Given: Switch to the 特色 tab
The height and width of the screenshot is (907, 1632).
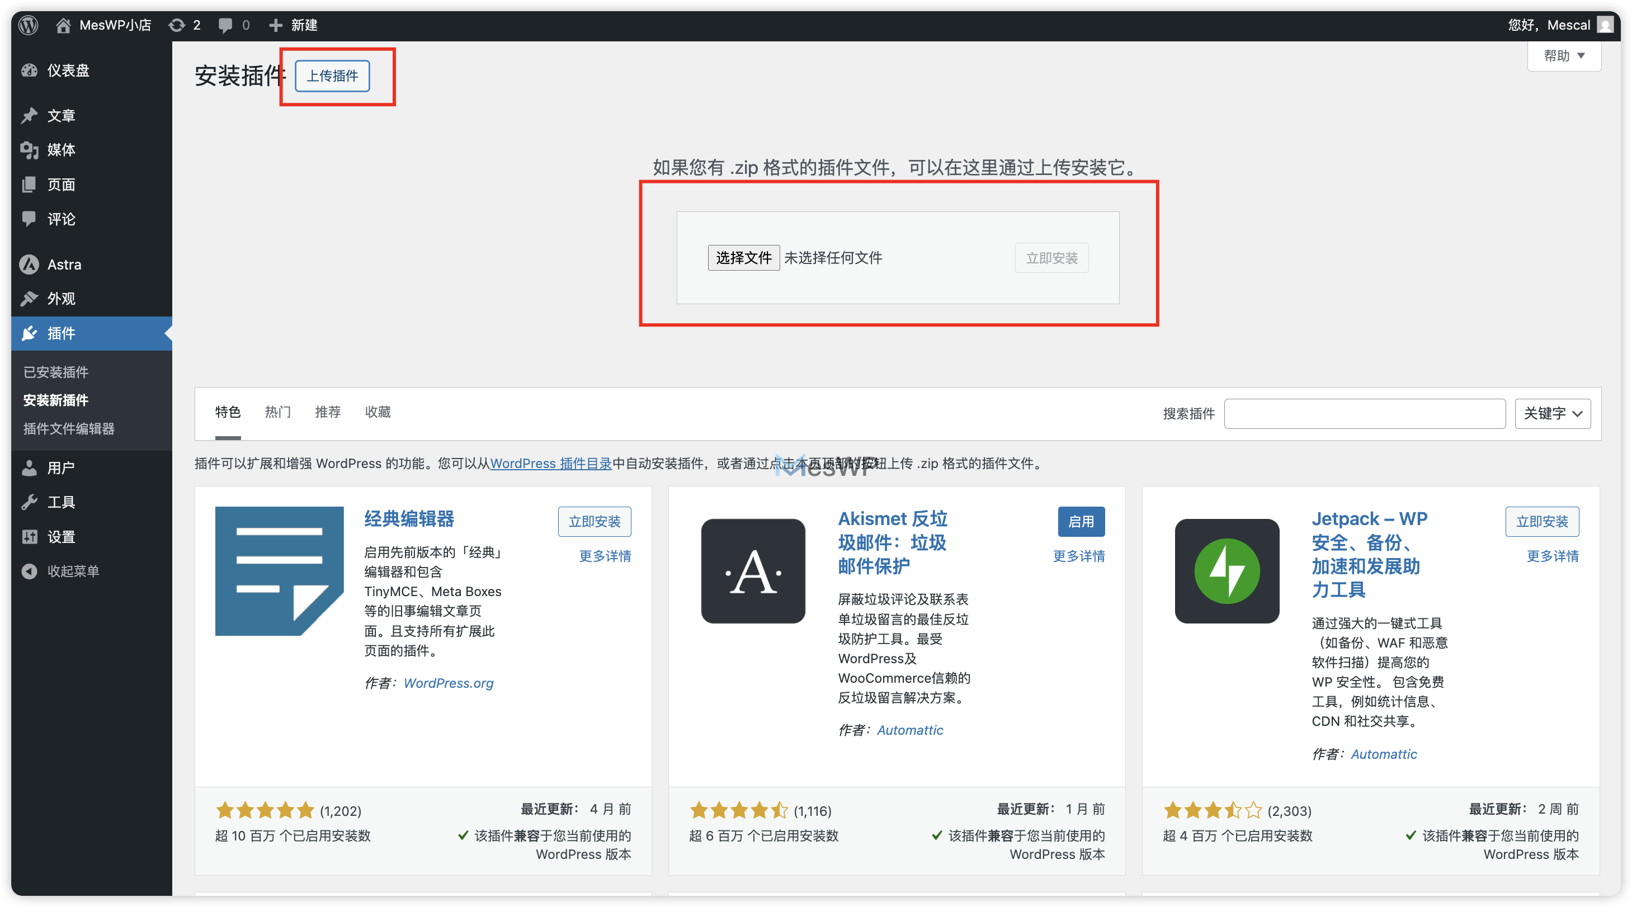Looking at the screenshot, I should 228,412.
